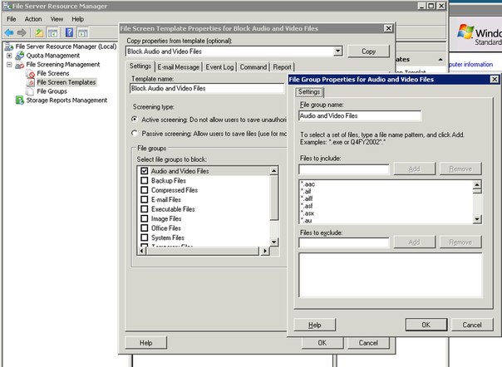The height and width of the screenshot is (367, 502).
Task: Select File Groups in the console tree
Action: pos(52,91)
